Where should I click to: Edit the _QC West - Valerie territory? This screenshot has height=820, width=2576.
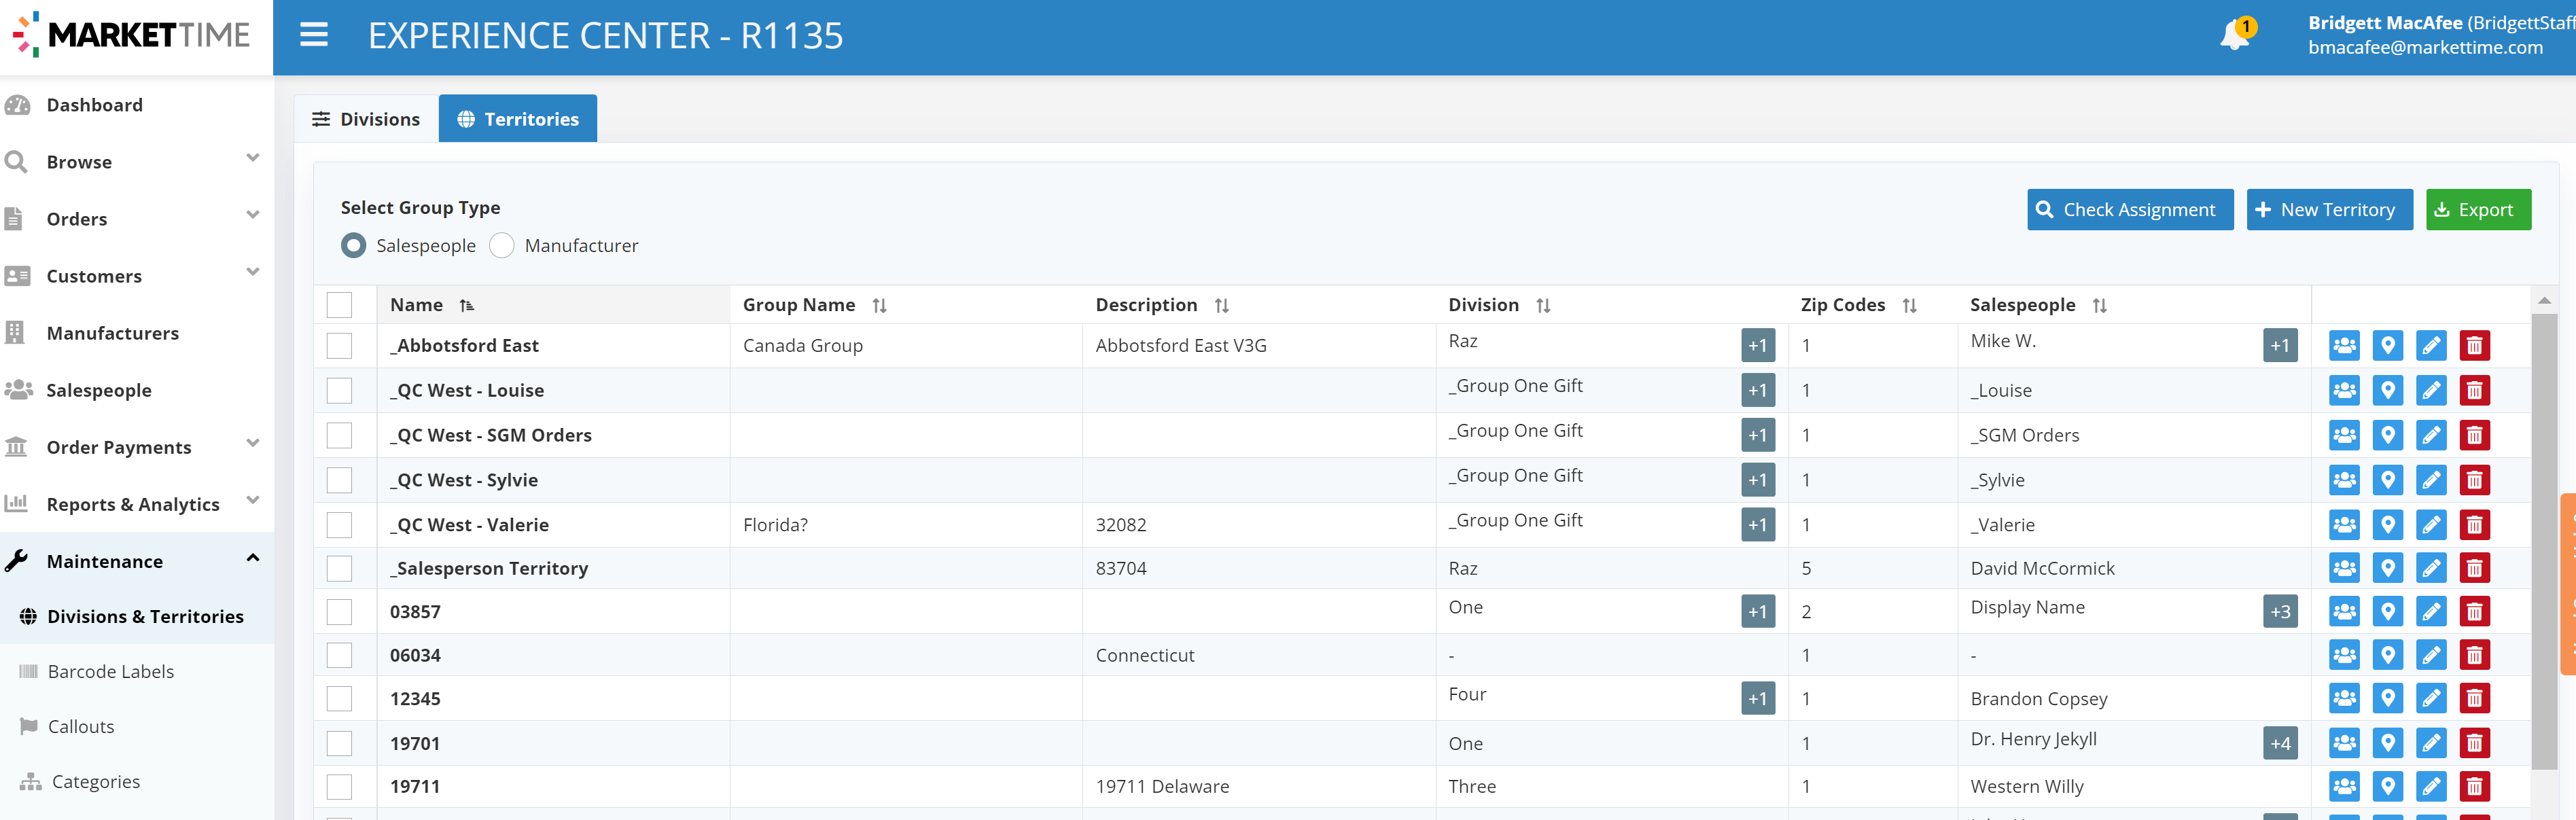pos(2431,525)
